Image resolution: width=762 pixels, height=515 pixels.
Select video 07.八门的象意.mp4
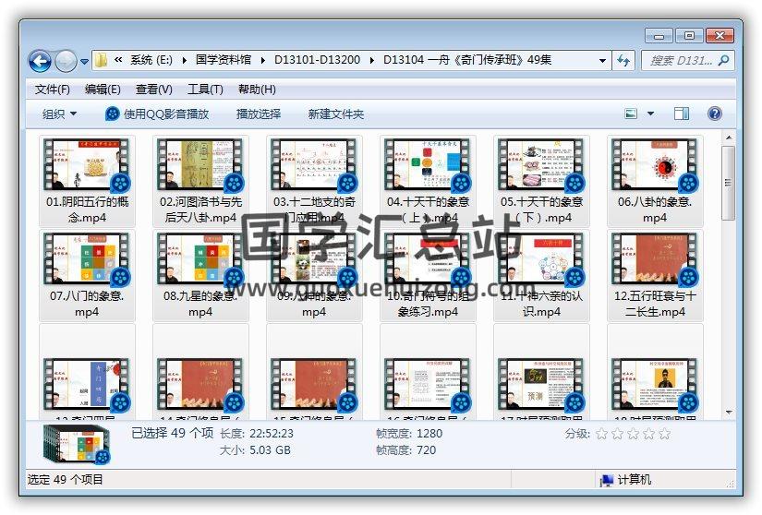pyautogui.click(x=87, y=275)
